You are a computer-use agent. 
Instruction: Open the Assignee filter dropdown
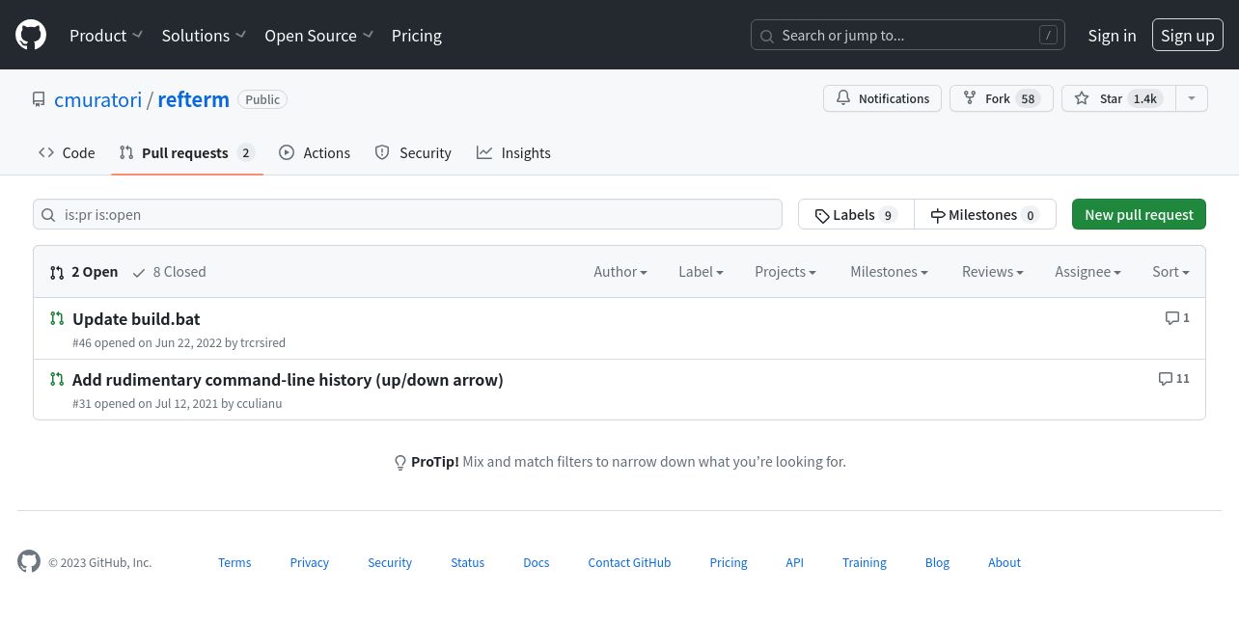(x=1088, y=272)
